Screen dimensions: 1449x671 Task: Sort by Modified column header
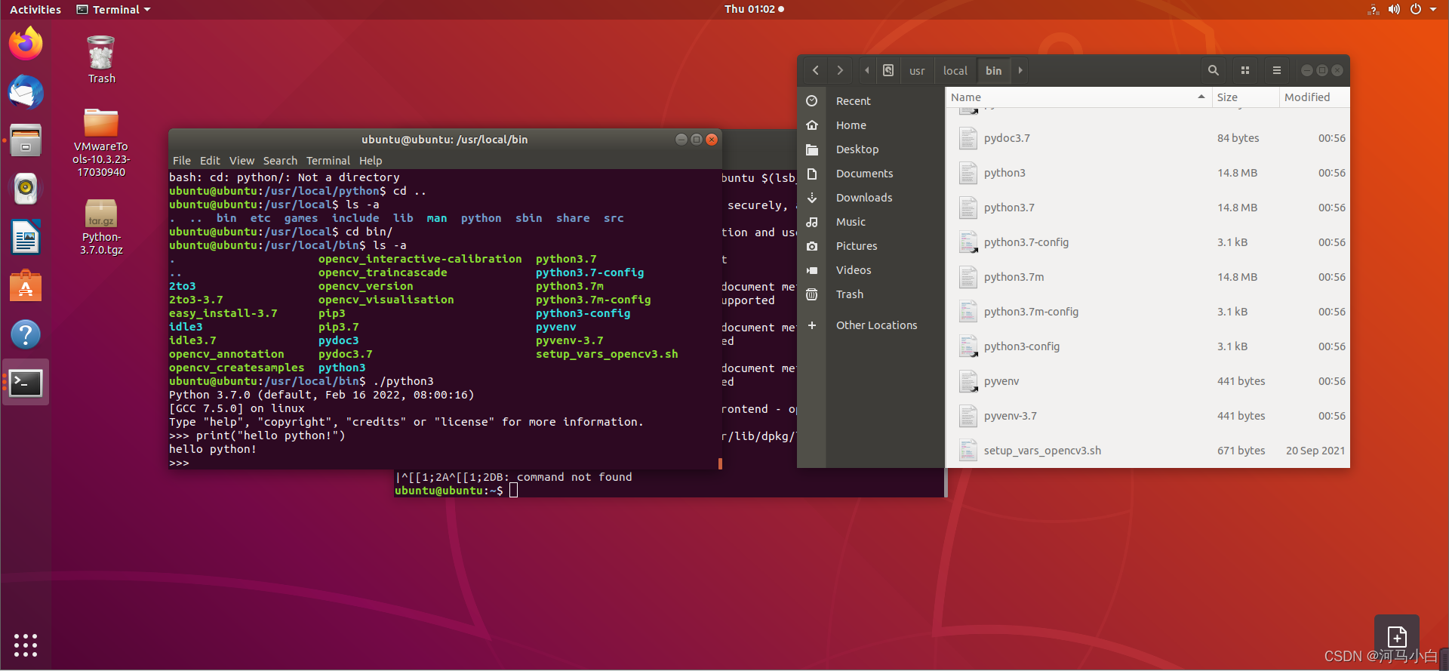[1314, 97]
